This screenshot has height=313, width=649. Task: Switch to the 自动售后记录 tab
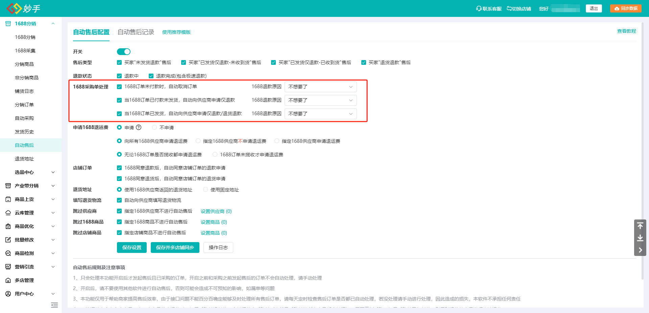[136, 32]
